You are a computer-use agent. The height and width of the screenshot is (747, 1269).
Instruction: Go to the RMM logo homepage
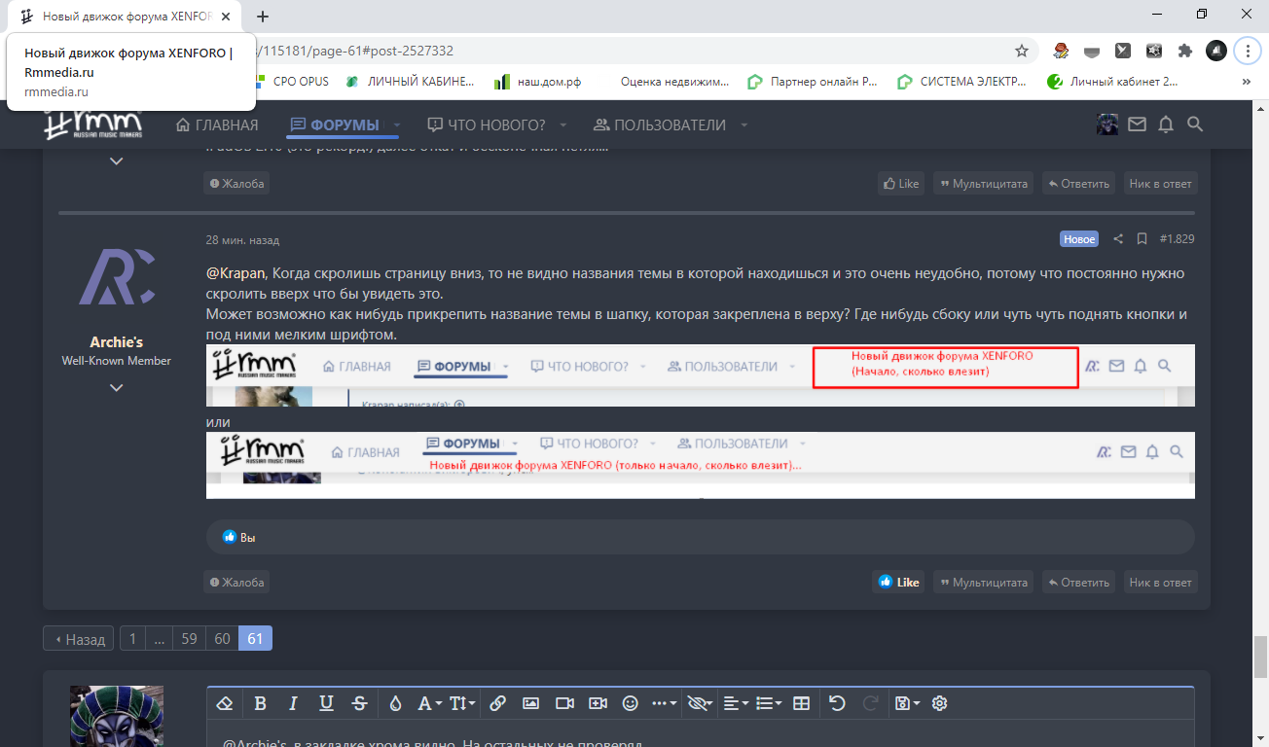point(94,124)
